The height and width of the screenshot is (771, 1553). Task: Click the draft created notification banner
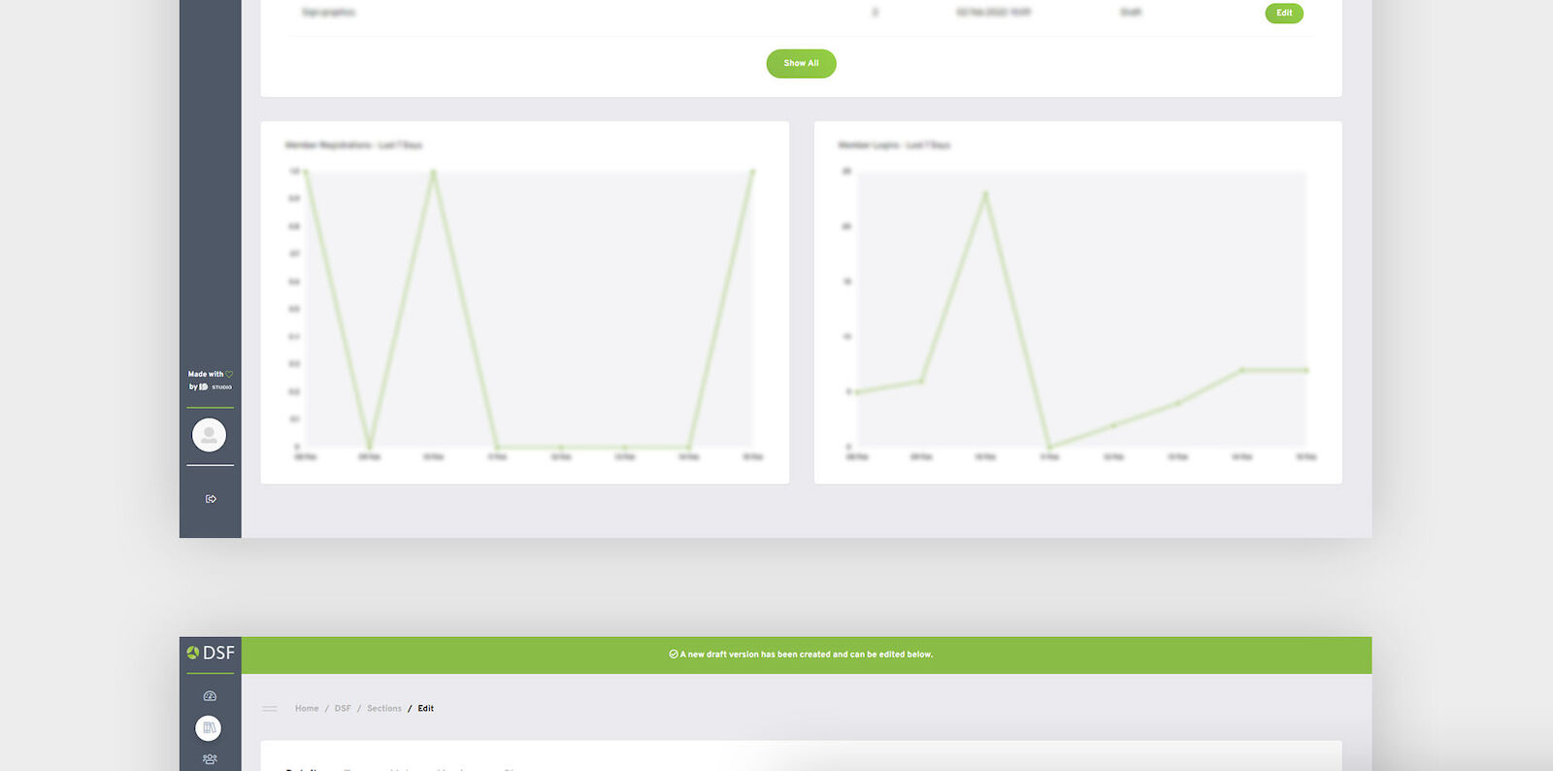pos(806,655)
